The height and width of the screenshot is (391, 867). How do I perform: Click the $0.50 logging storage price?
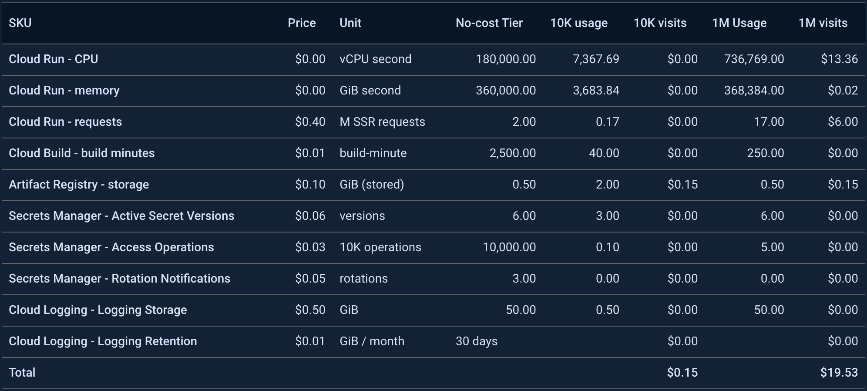click(x=310, y=310)
